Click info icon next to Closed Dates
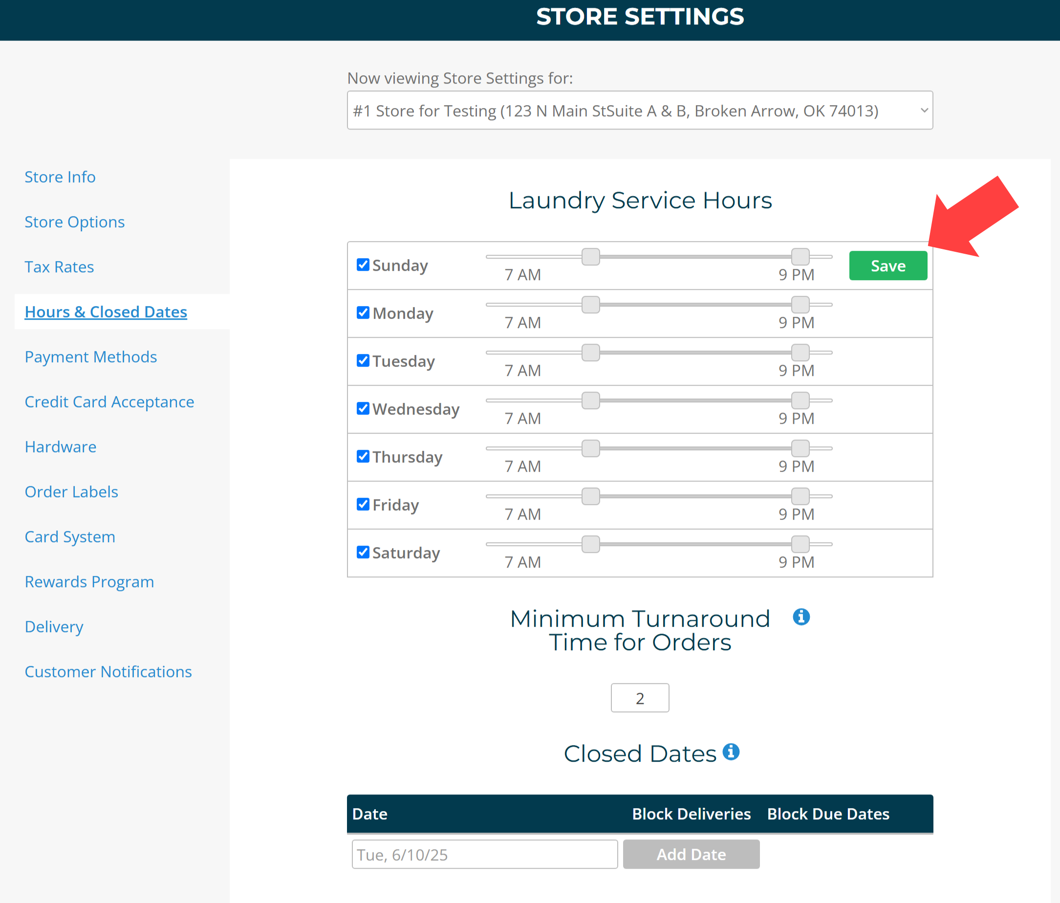This screenshot has width=1060, height=903. pos(731,751)
